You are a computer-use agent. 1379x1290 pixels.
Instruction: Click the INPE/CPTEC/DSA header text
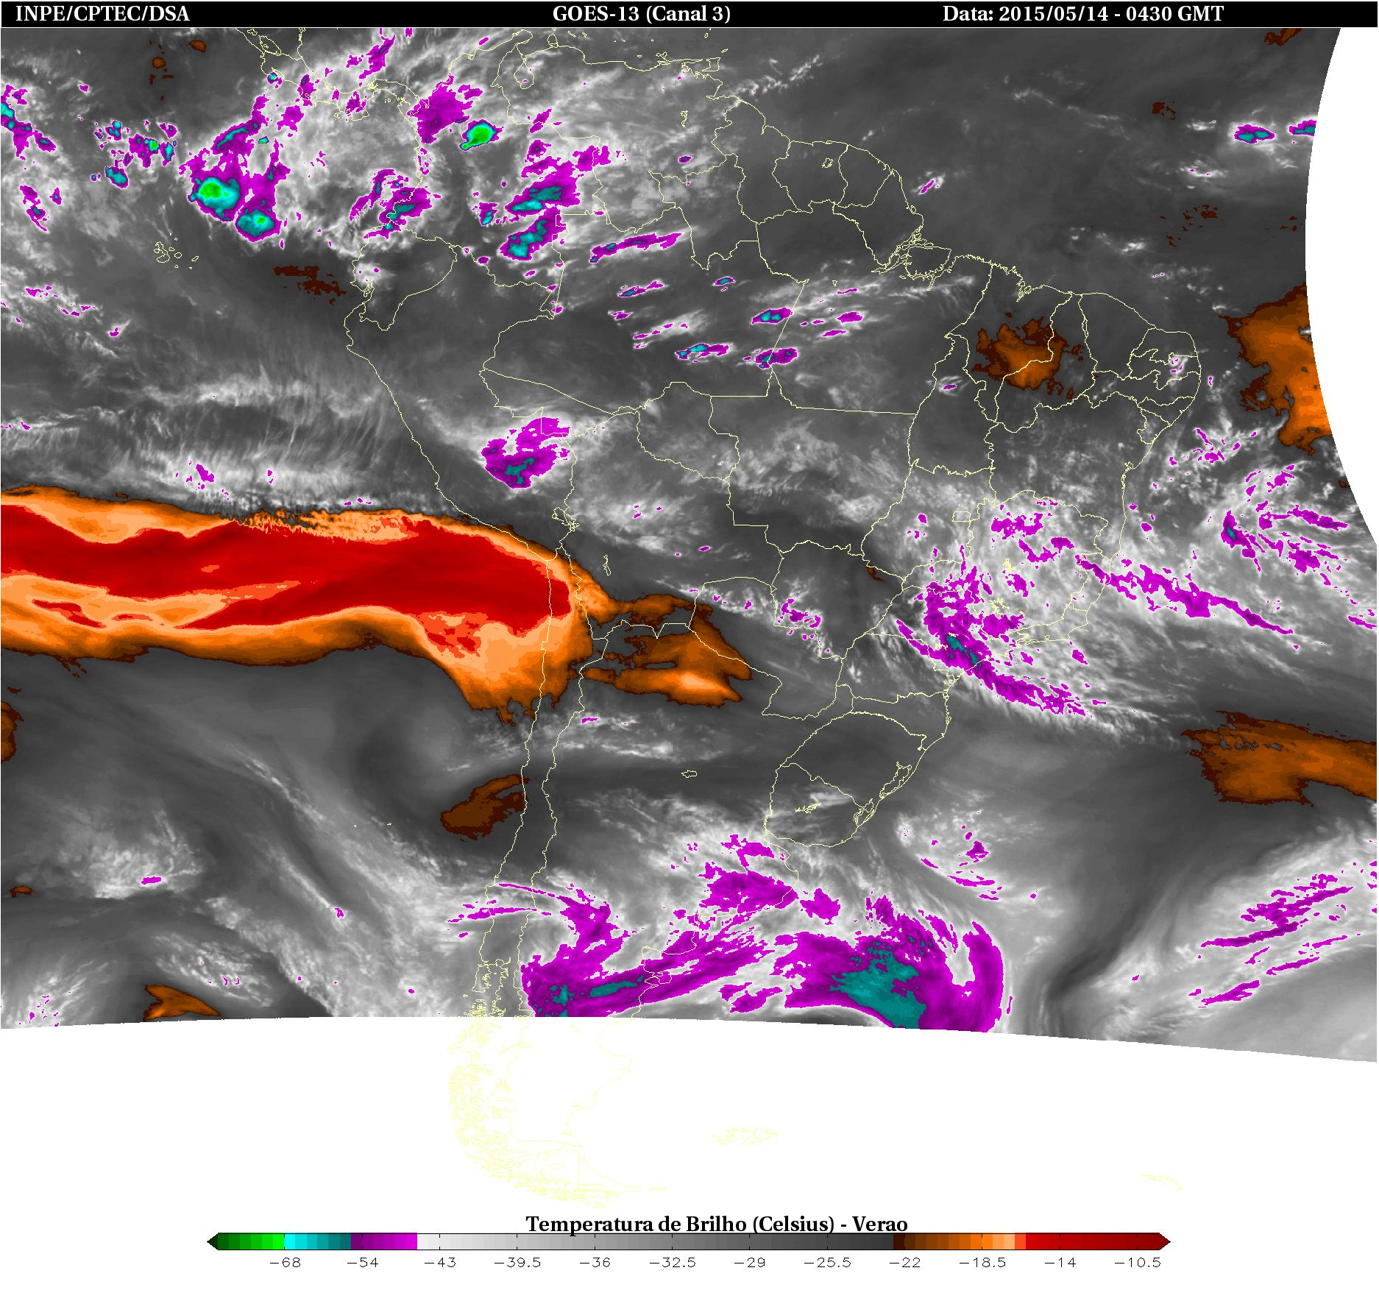coord(102,14)
